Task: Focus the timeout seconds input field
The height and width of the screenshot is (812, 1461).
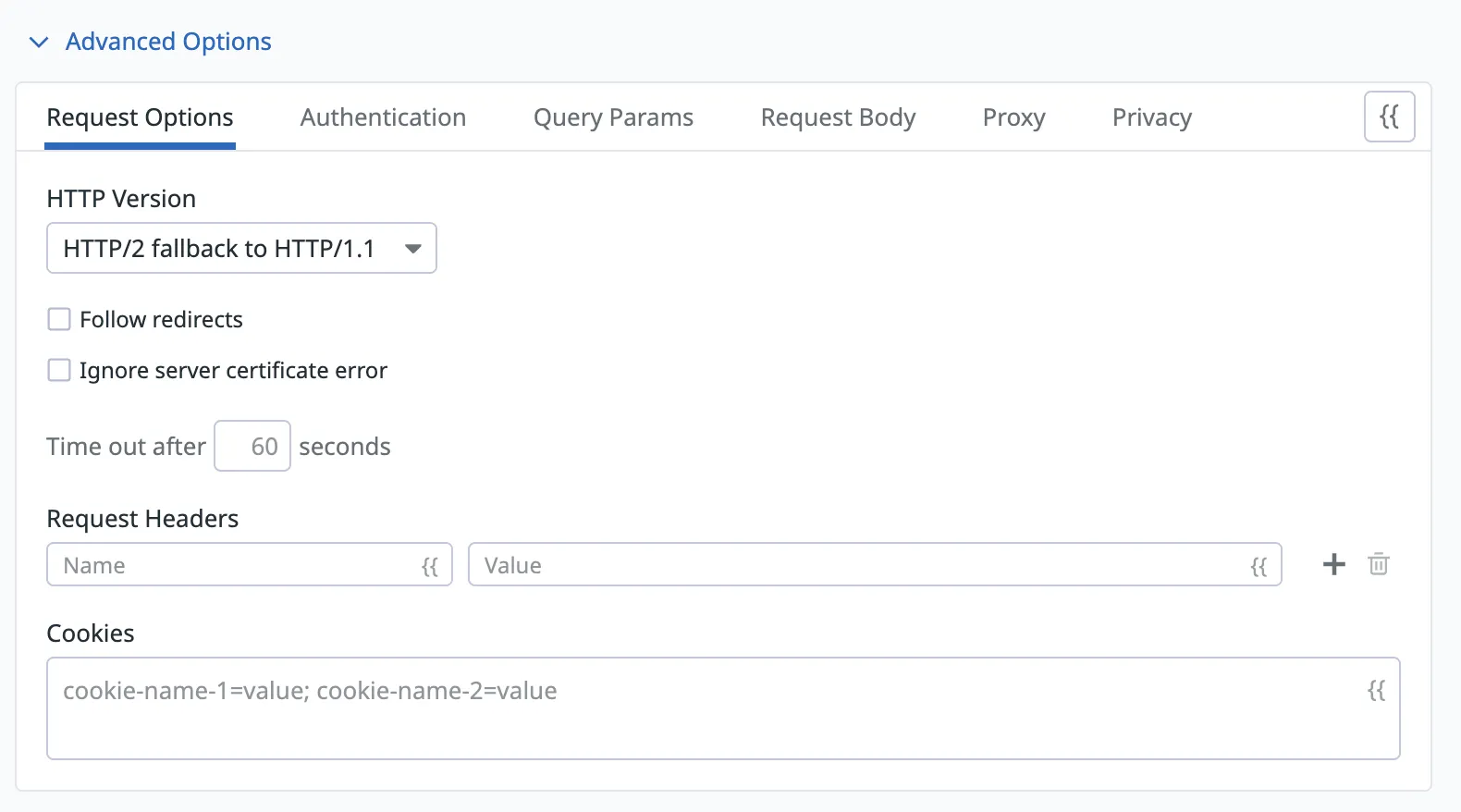Action: 252,447
